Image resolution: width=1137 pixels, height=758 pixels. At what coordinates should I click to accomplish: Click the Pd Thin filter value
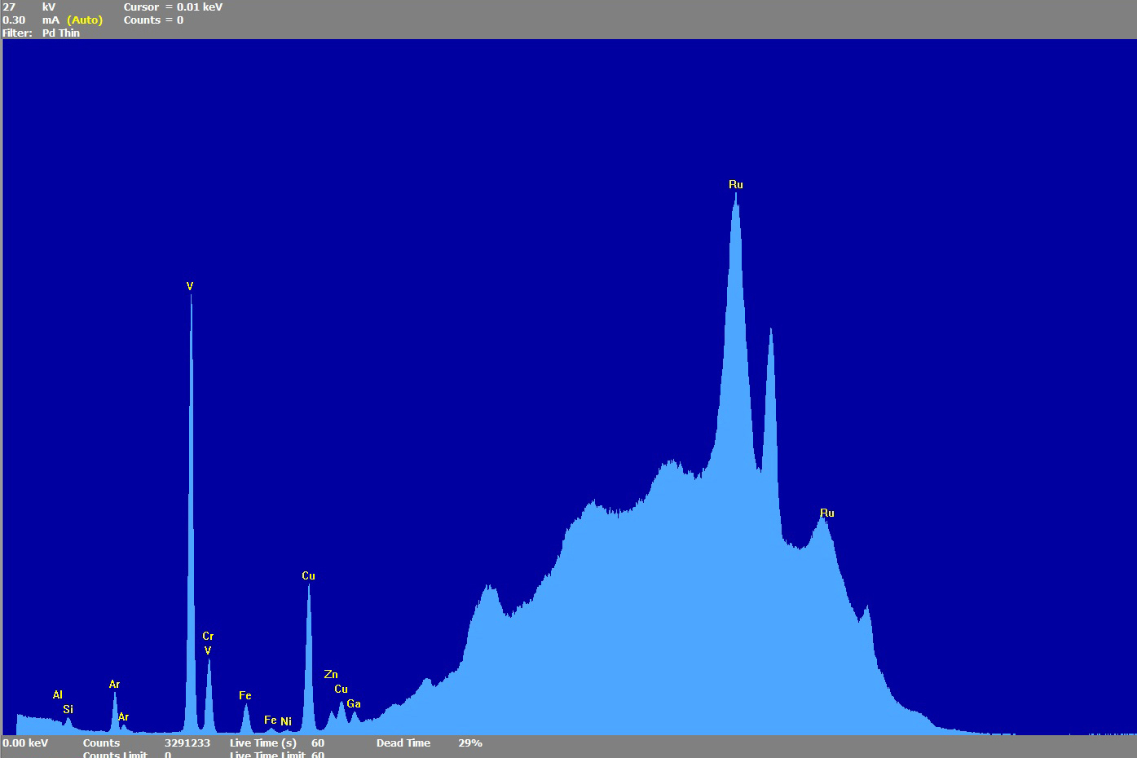61,33
